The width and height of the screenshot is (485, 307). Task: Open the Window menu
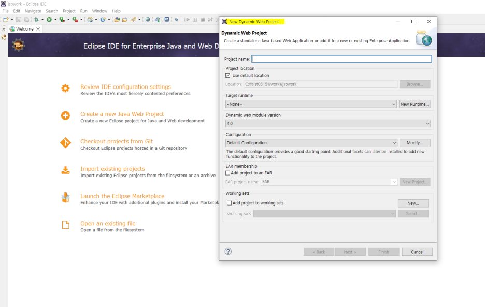click(99, 11)
